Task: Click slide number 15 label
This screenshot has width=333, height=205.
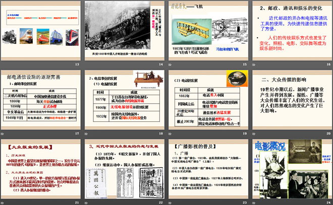Action: (245, 64)
